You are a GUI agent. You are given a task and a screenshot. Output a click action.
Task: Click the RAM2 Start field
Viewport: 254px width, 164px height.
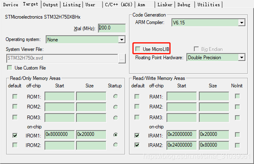tap(182, 107)
